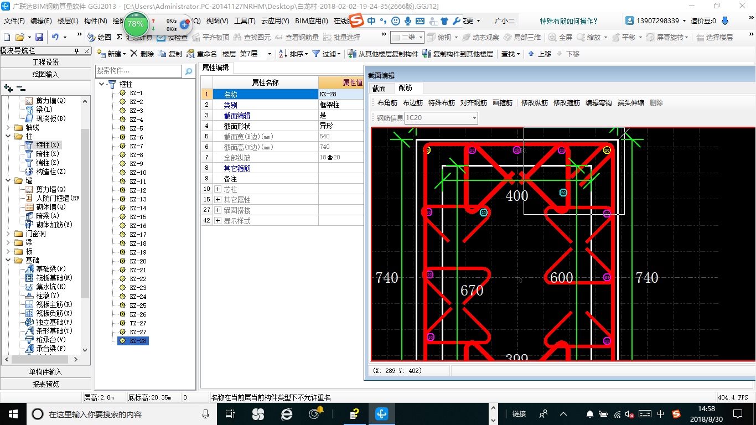Viewport: 756px width, 425px height.
Task: Click collapse-all minus icon in navigation panel
Action: click(x=21, y=87)
